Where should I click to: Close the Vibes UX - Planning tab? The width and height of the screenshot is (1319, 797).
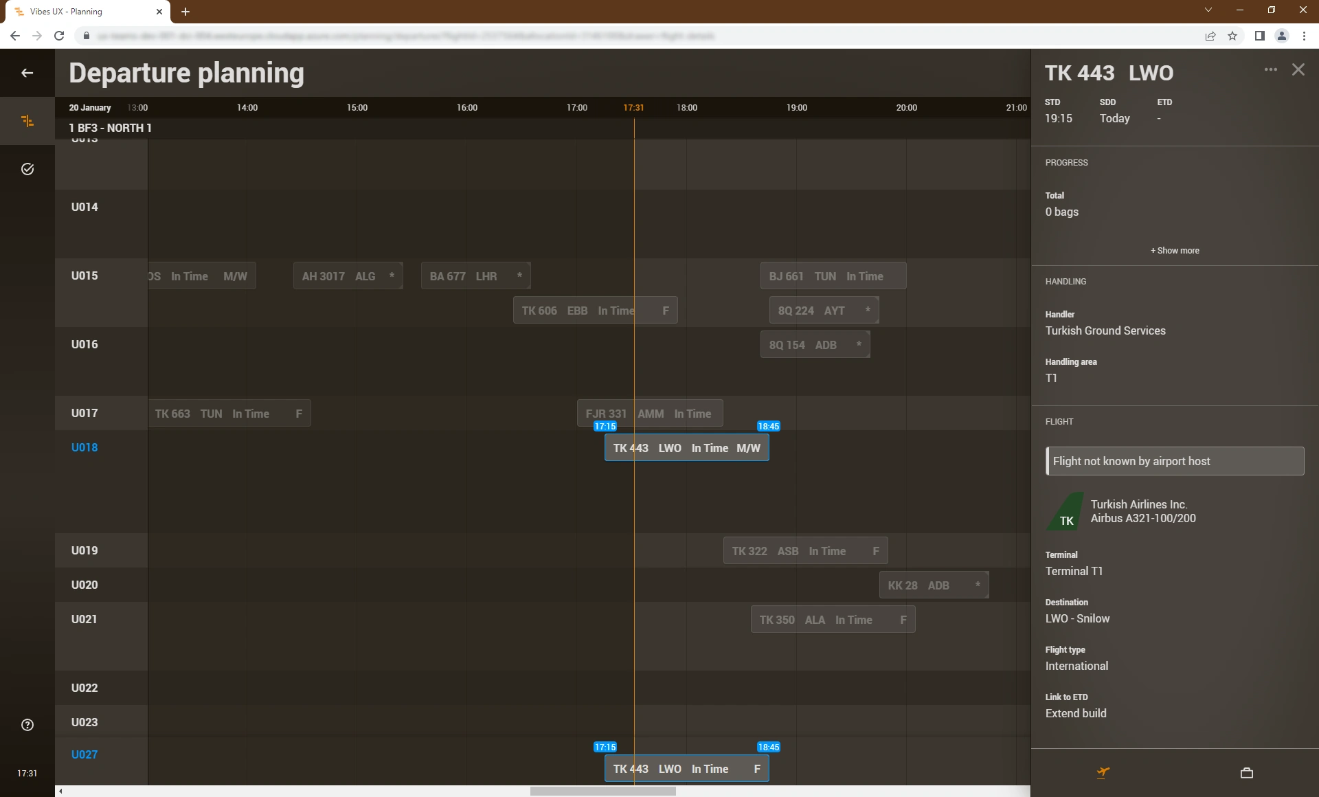(x=159, y=12)
